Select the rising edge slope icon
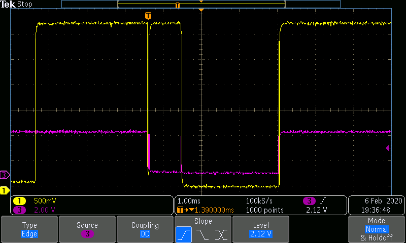Screen dimensions: 406x243 pos(184,234)
